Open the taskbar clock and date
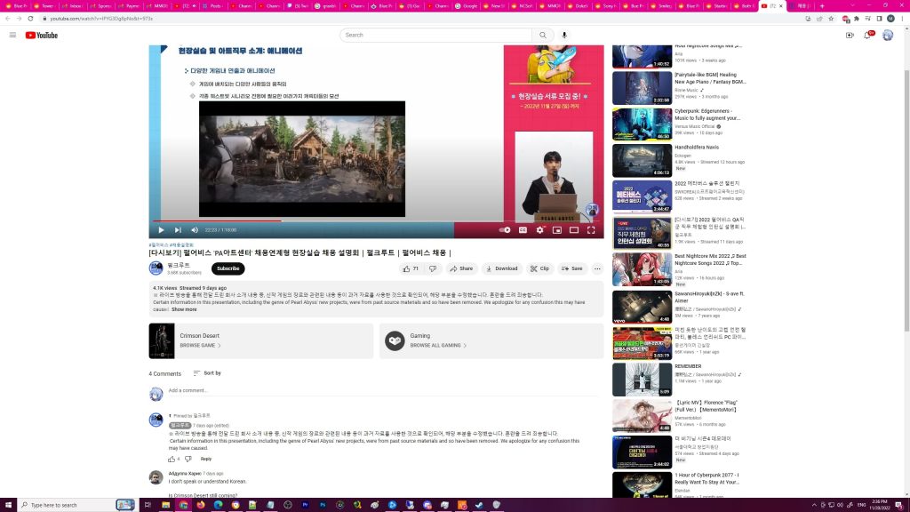910x512 pixels. pyautogui.click(x=880, y=505)
